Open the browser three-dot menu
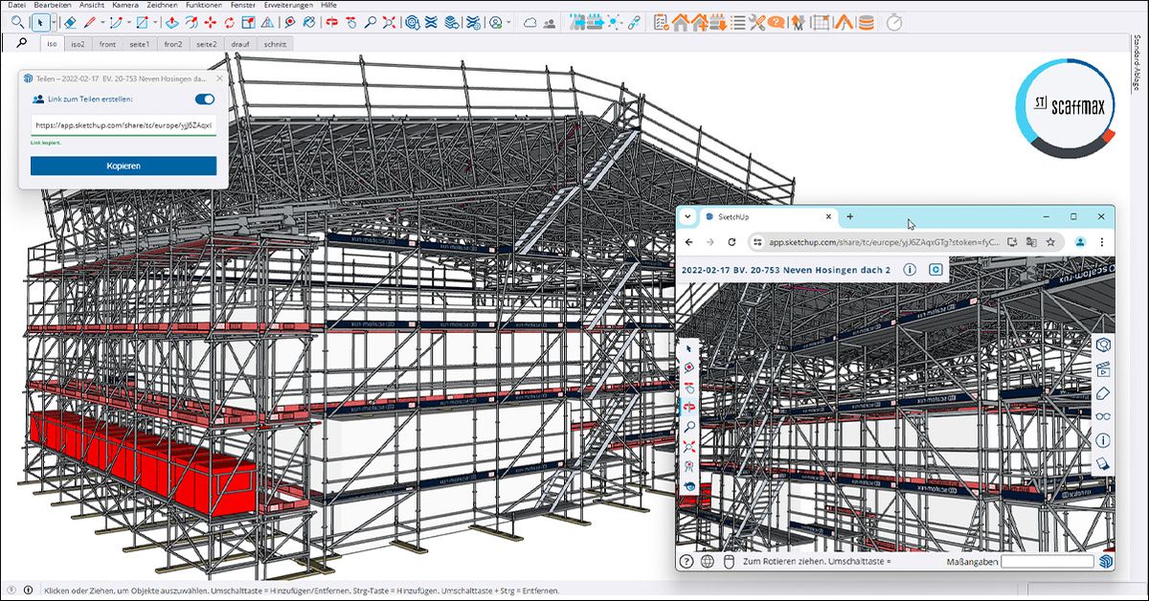 [1102, 242]
